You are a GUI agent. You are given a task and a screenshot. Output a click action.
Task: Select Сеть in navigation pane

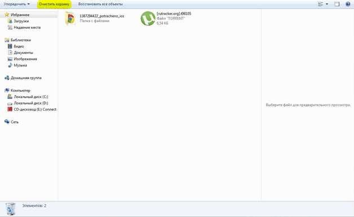[x=15, y=122]
